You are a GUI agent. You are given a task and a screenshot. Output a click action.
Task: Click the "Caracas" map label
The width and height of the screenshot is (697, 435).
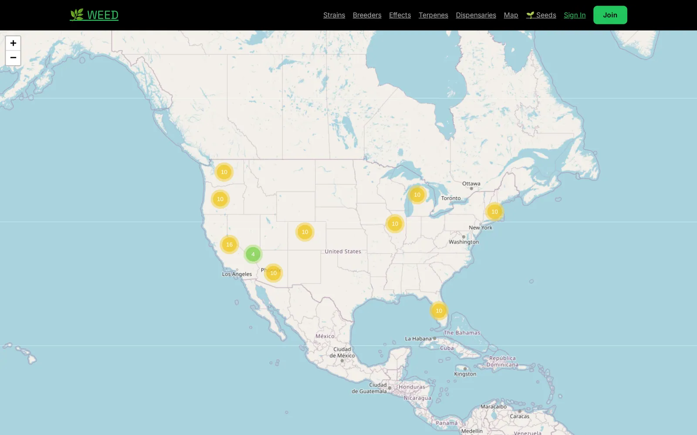point(520,416)
